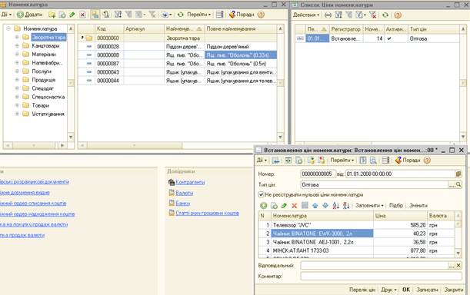Open the Банки link under Довідники
The height and width of the screenshot is (295, 470).
point(183,204)
